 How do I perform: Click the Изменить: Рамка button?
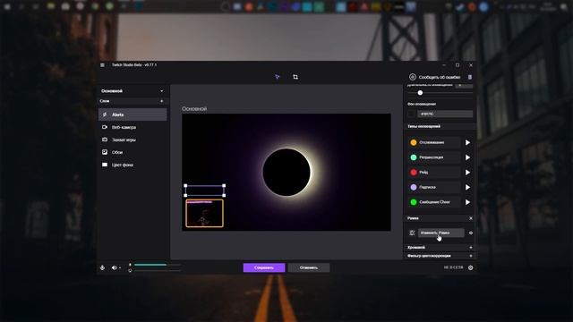click(441, 233)
